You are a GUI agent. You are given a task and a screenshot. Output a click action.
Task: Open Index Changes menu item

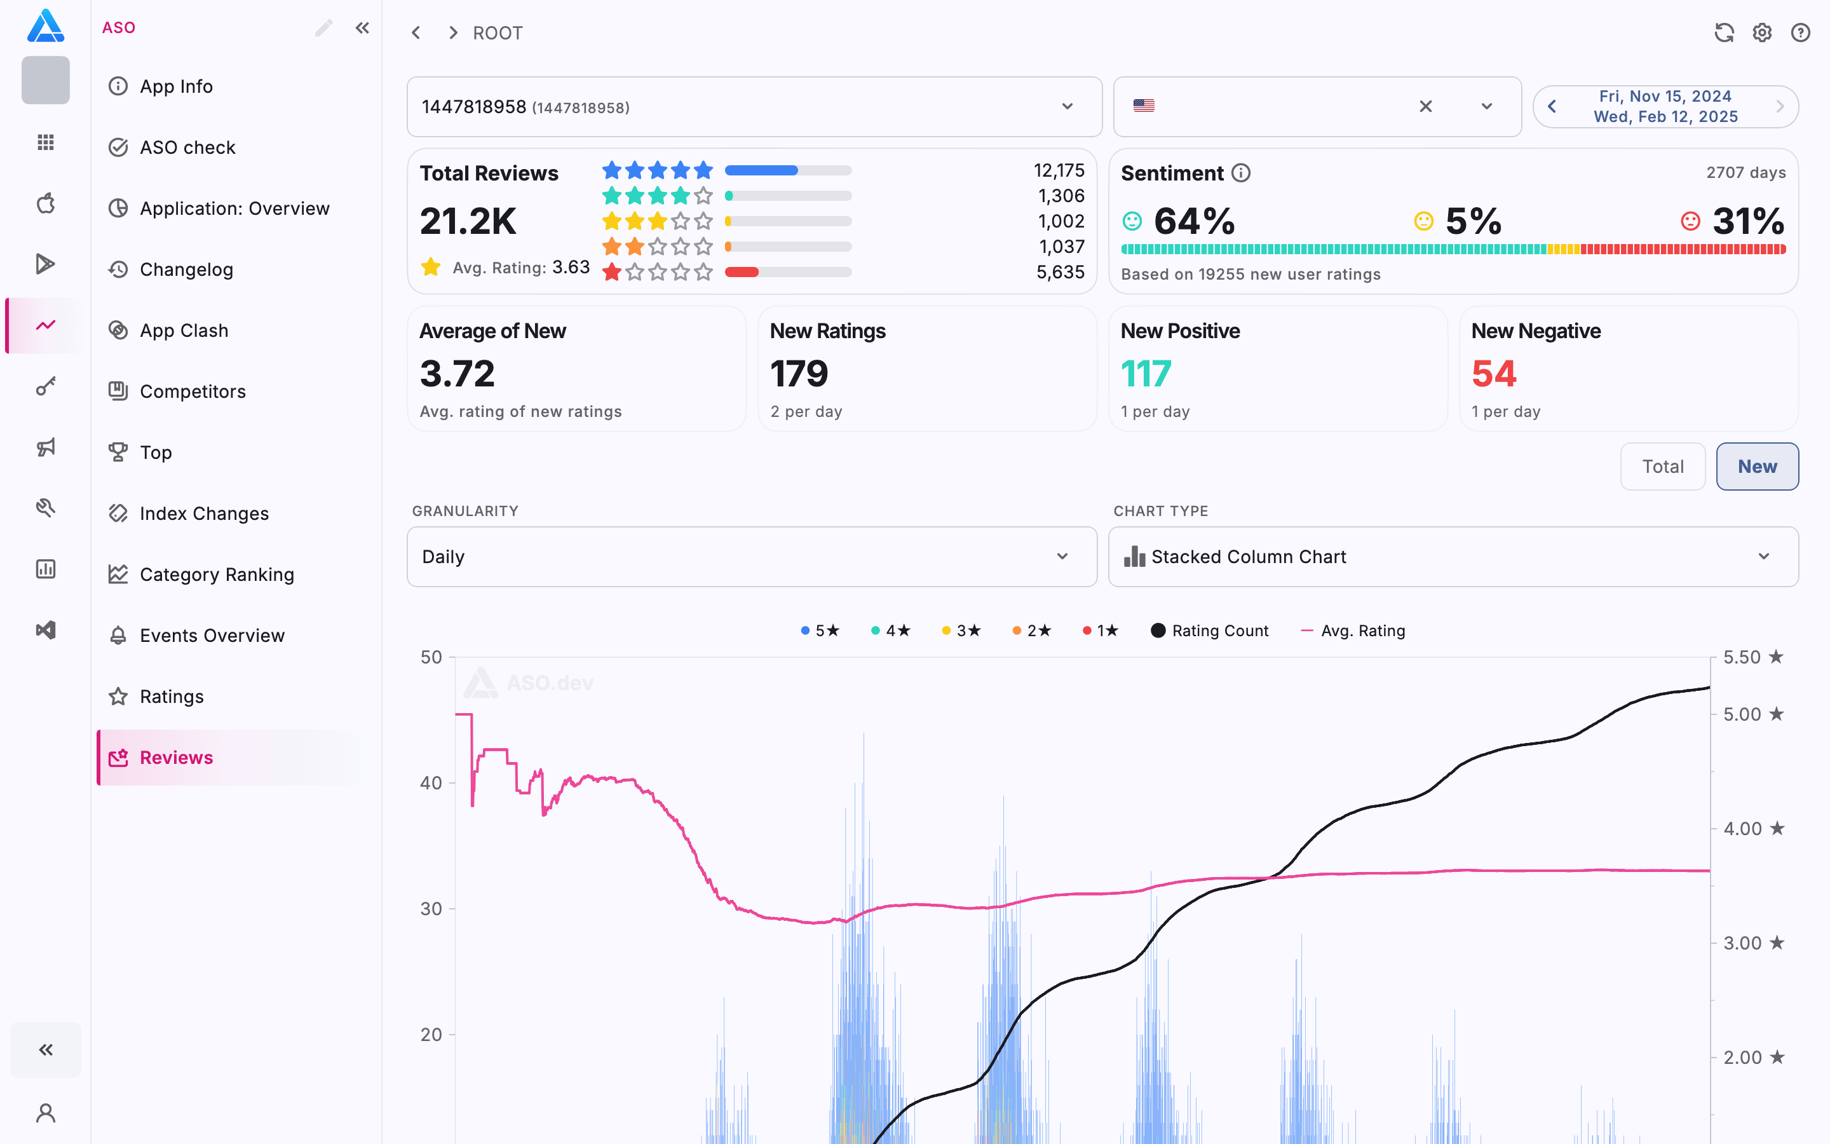[x=235, y=514]
